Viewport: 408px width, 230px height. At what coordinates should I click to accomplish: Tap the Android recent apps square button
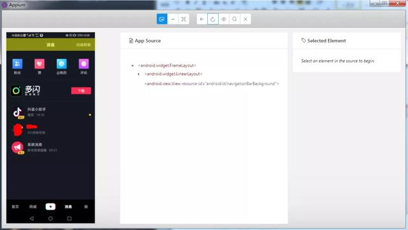pyautogui.click(x=69, y=219)
